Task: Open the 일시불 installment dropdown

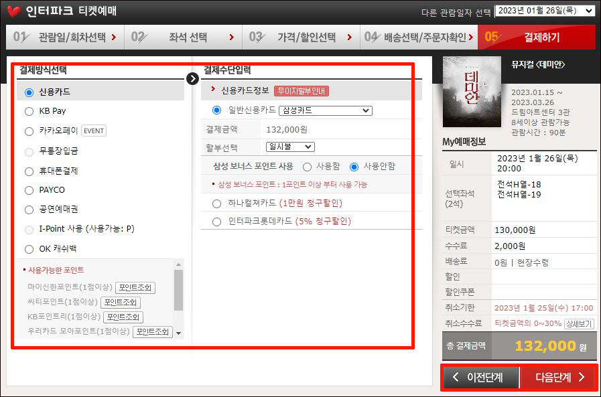Action: (290, 147)
